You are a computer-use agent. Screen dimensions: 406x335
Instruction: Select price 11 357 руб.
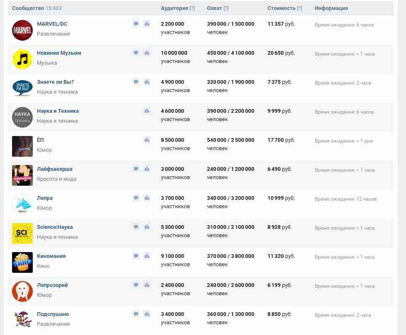(x=281, y=24)
